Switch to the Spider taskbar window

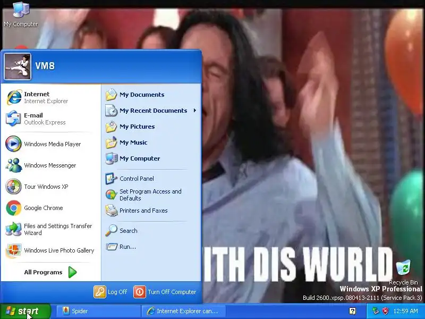(98, 311)
